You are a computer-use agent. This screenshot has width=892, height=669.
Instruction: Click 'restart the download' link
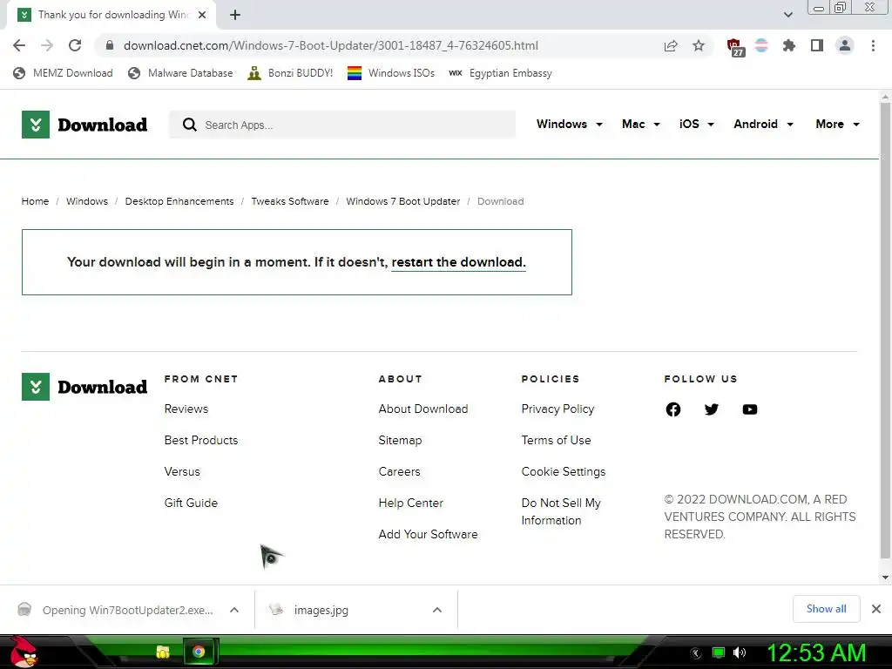[x=458, y=262]
